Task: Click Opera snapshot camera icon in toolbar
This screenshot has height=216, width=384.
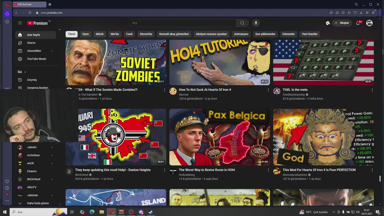Action: click(x=337, y=13)
